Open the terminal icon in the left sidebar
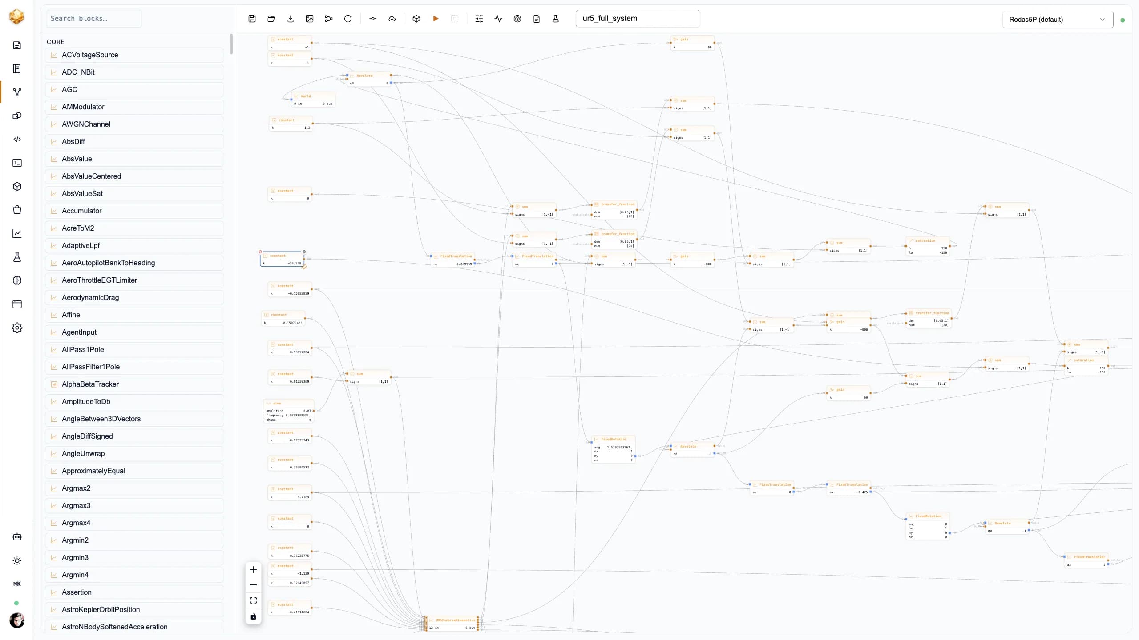1139x640 pixels. point(17,163)
